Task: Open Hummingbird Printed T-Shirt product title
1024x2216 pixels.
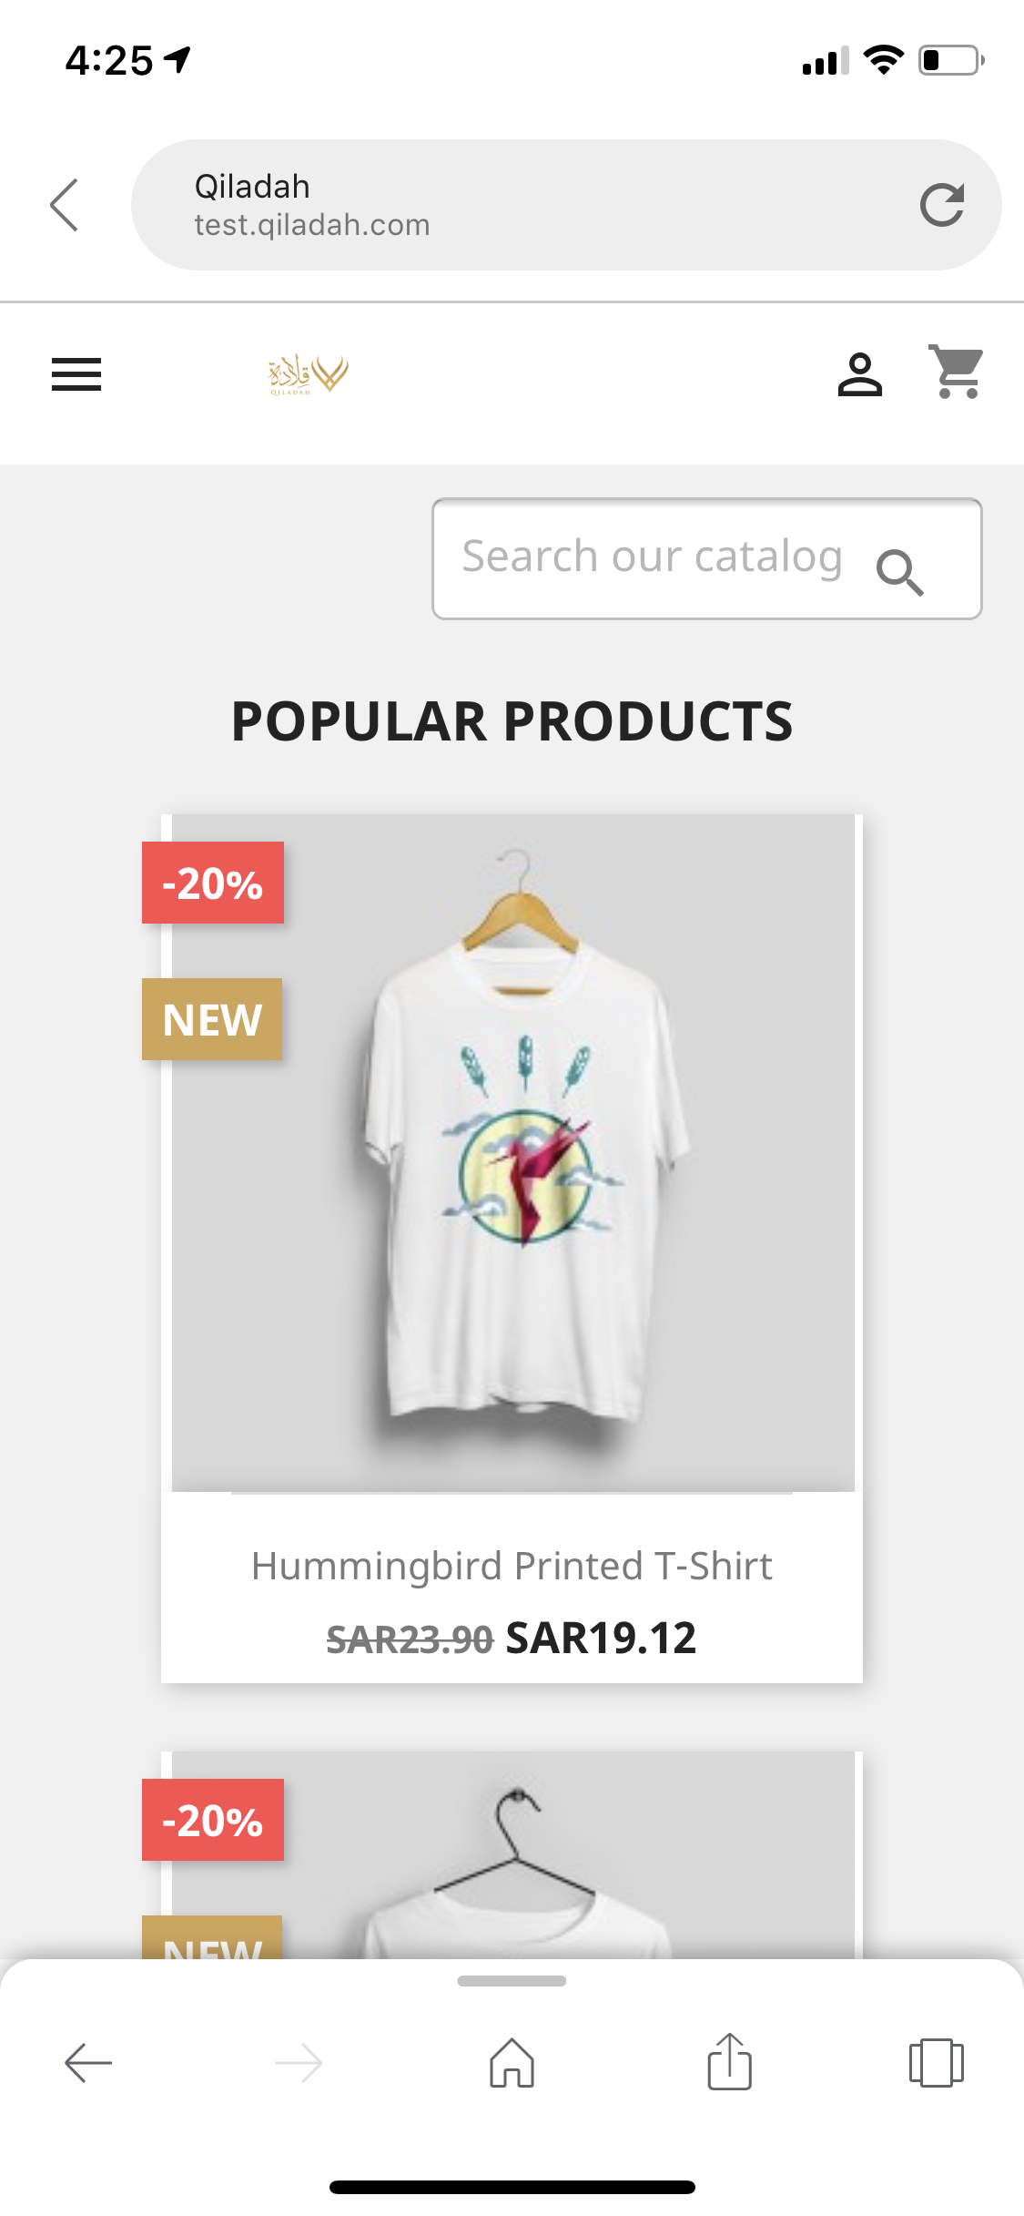Action: pos(512,1566)
